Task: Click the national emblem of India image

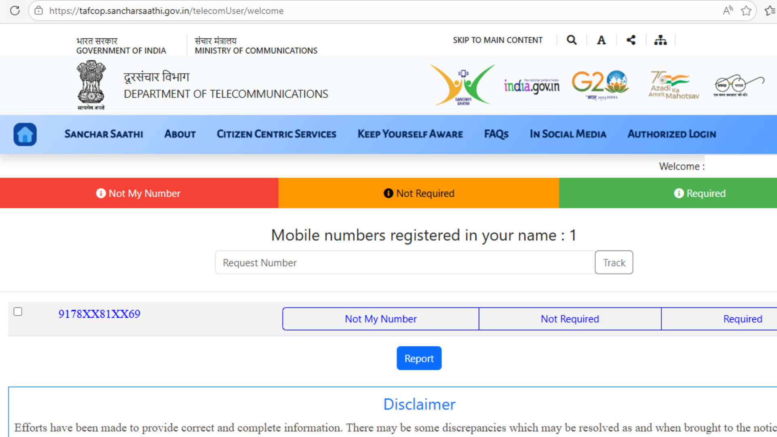Action: (91, 85)
